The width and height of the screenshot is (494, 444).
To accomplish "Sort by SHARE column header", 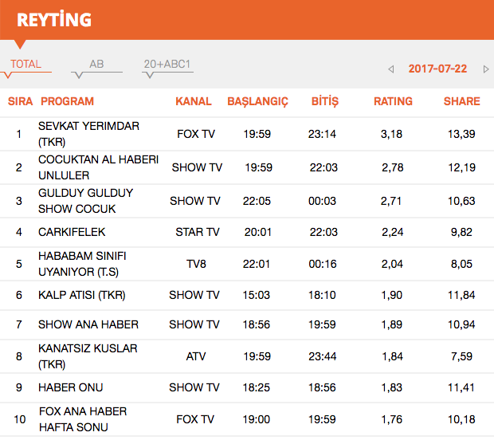I will 461,101.
